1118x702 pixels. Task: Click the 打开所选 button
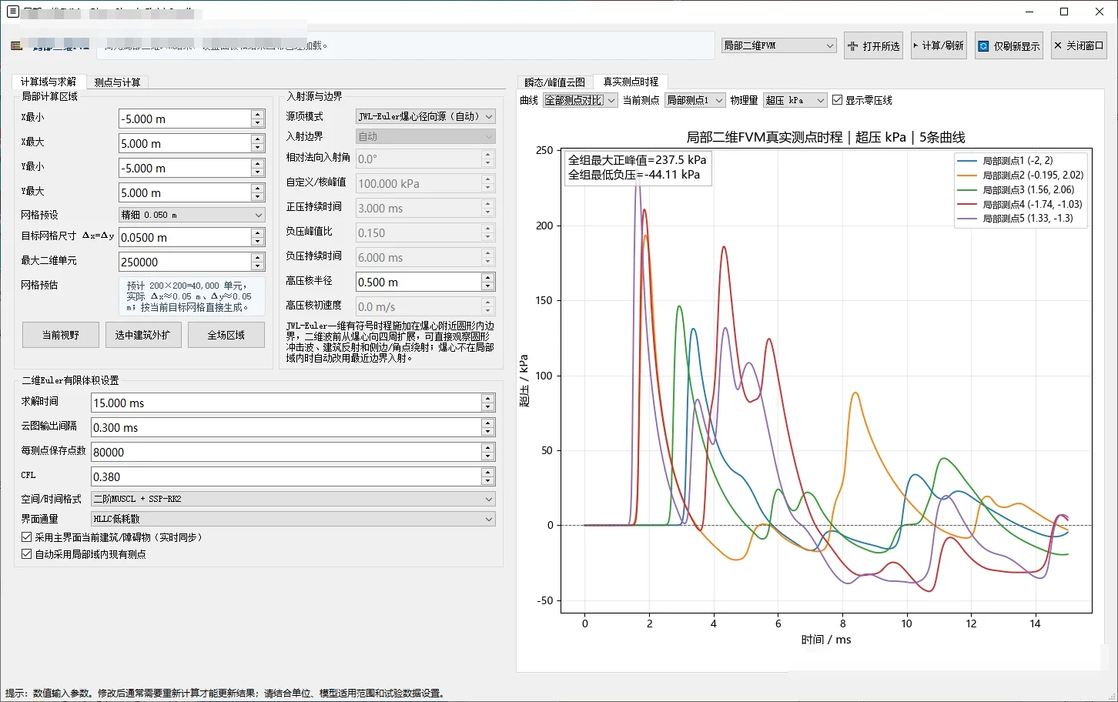pos(874,46)
